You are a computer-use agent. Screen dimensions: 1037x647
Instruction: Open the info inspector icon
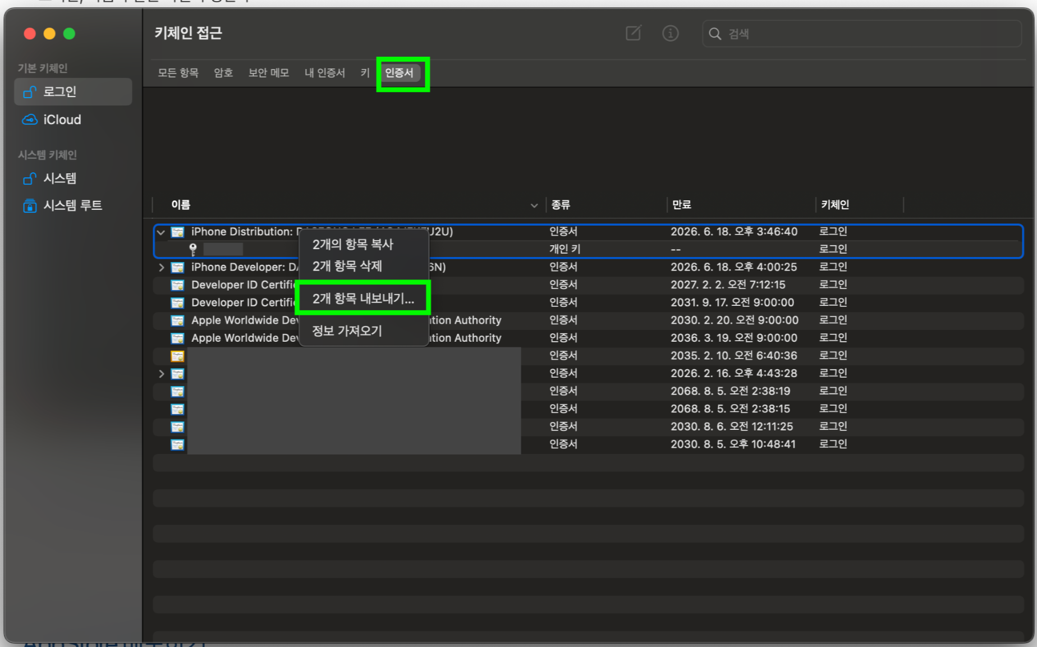pyautogui.click(x=670, y=33)
